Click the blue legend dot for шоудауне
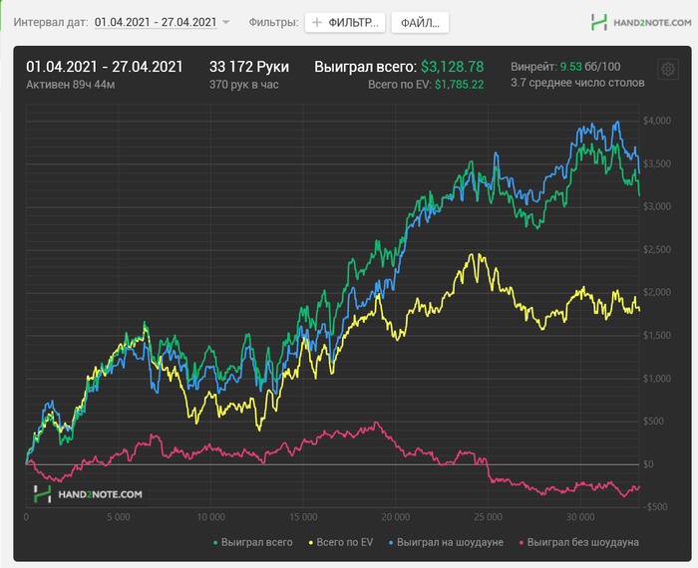Screen dimensions: 698x568 click(391, 543)
